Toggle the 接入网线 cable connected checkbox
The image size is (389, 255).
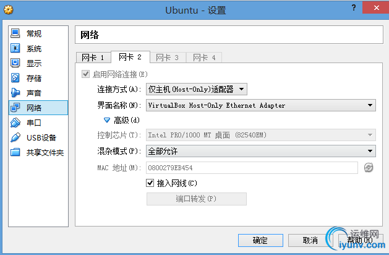click(150, 183)
